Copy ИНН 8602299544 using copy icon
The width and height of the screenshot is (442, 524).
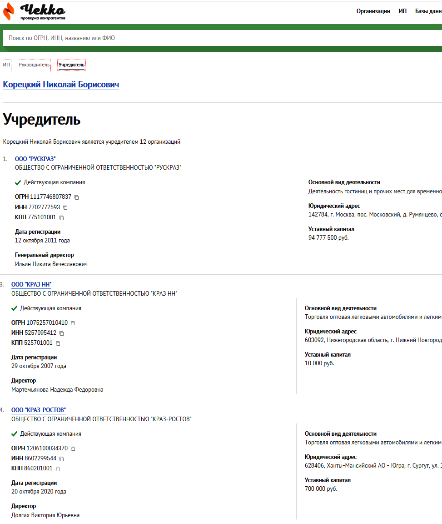(62, 459)
